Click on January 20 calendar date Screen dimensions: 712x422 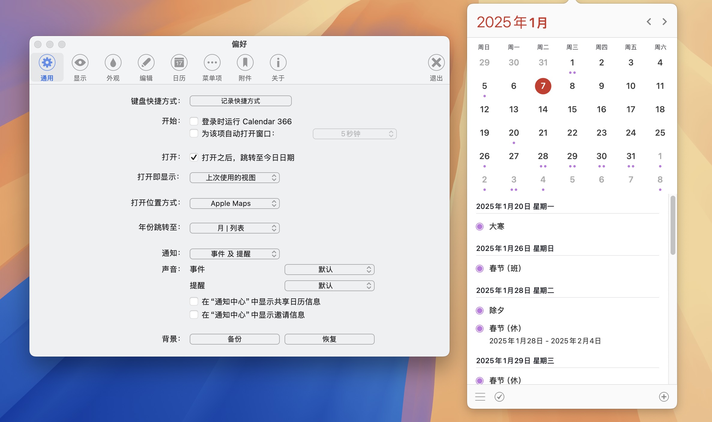tap(514, 133)
